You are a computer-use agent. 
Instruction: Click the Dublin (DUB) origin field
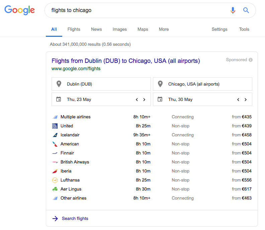[x=101, y=84]
